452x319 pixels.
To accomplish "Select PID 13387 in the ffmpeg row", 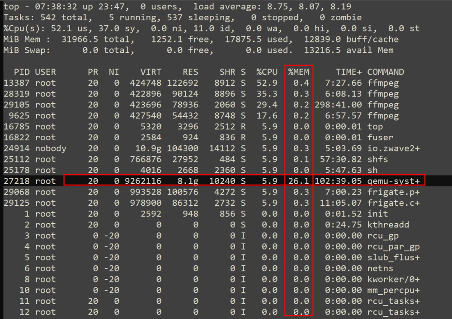I will pos(16,83).
